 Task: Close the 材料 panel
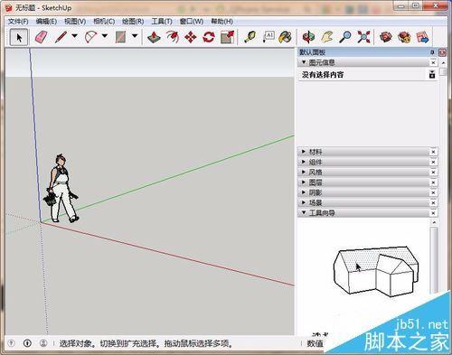pyautogui.click(x=433, y=152)
